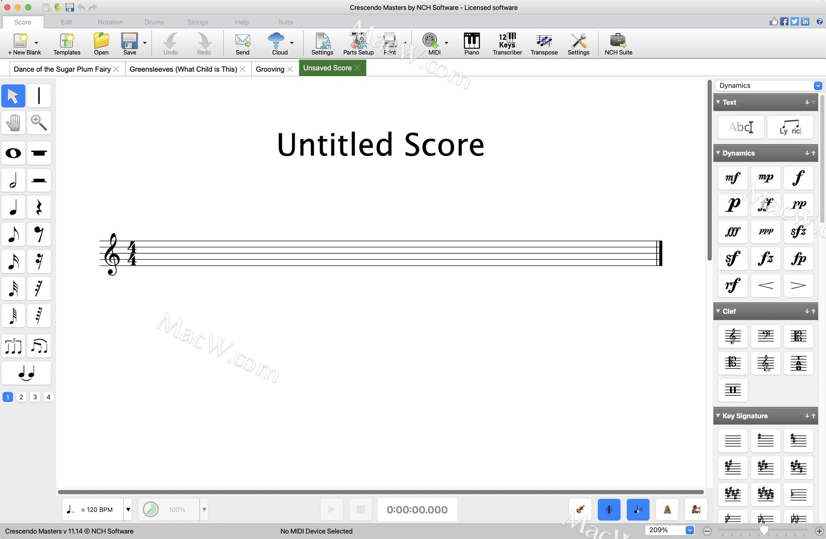
Task: Select the whole note tool
Action: pos(13,153)
